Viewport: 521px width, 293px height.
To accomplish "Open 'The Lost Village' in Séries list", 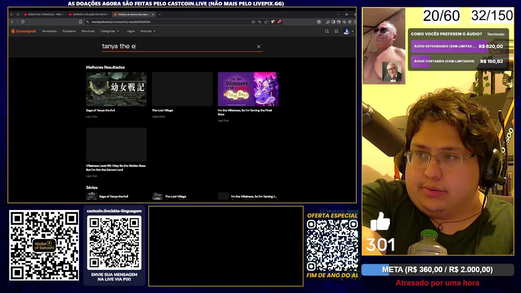I will pyautogui.click(x=175, y=197).
